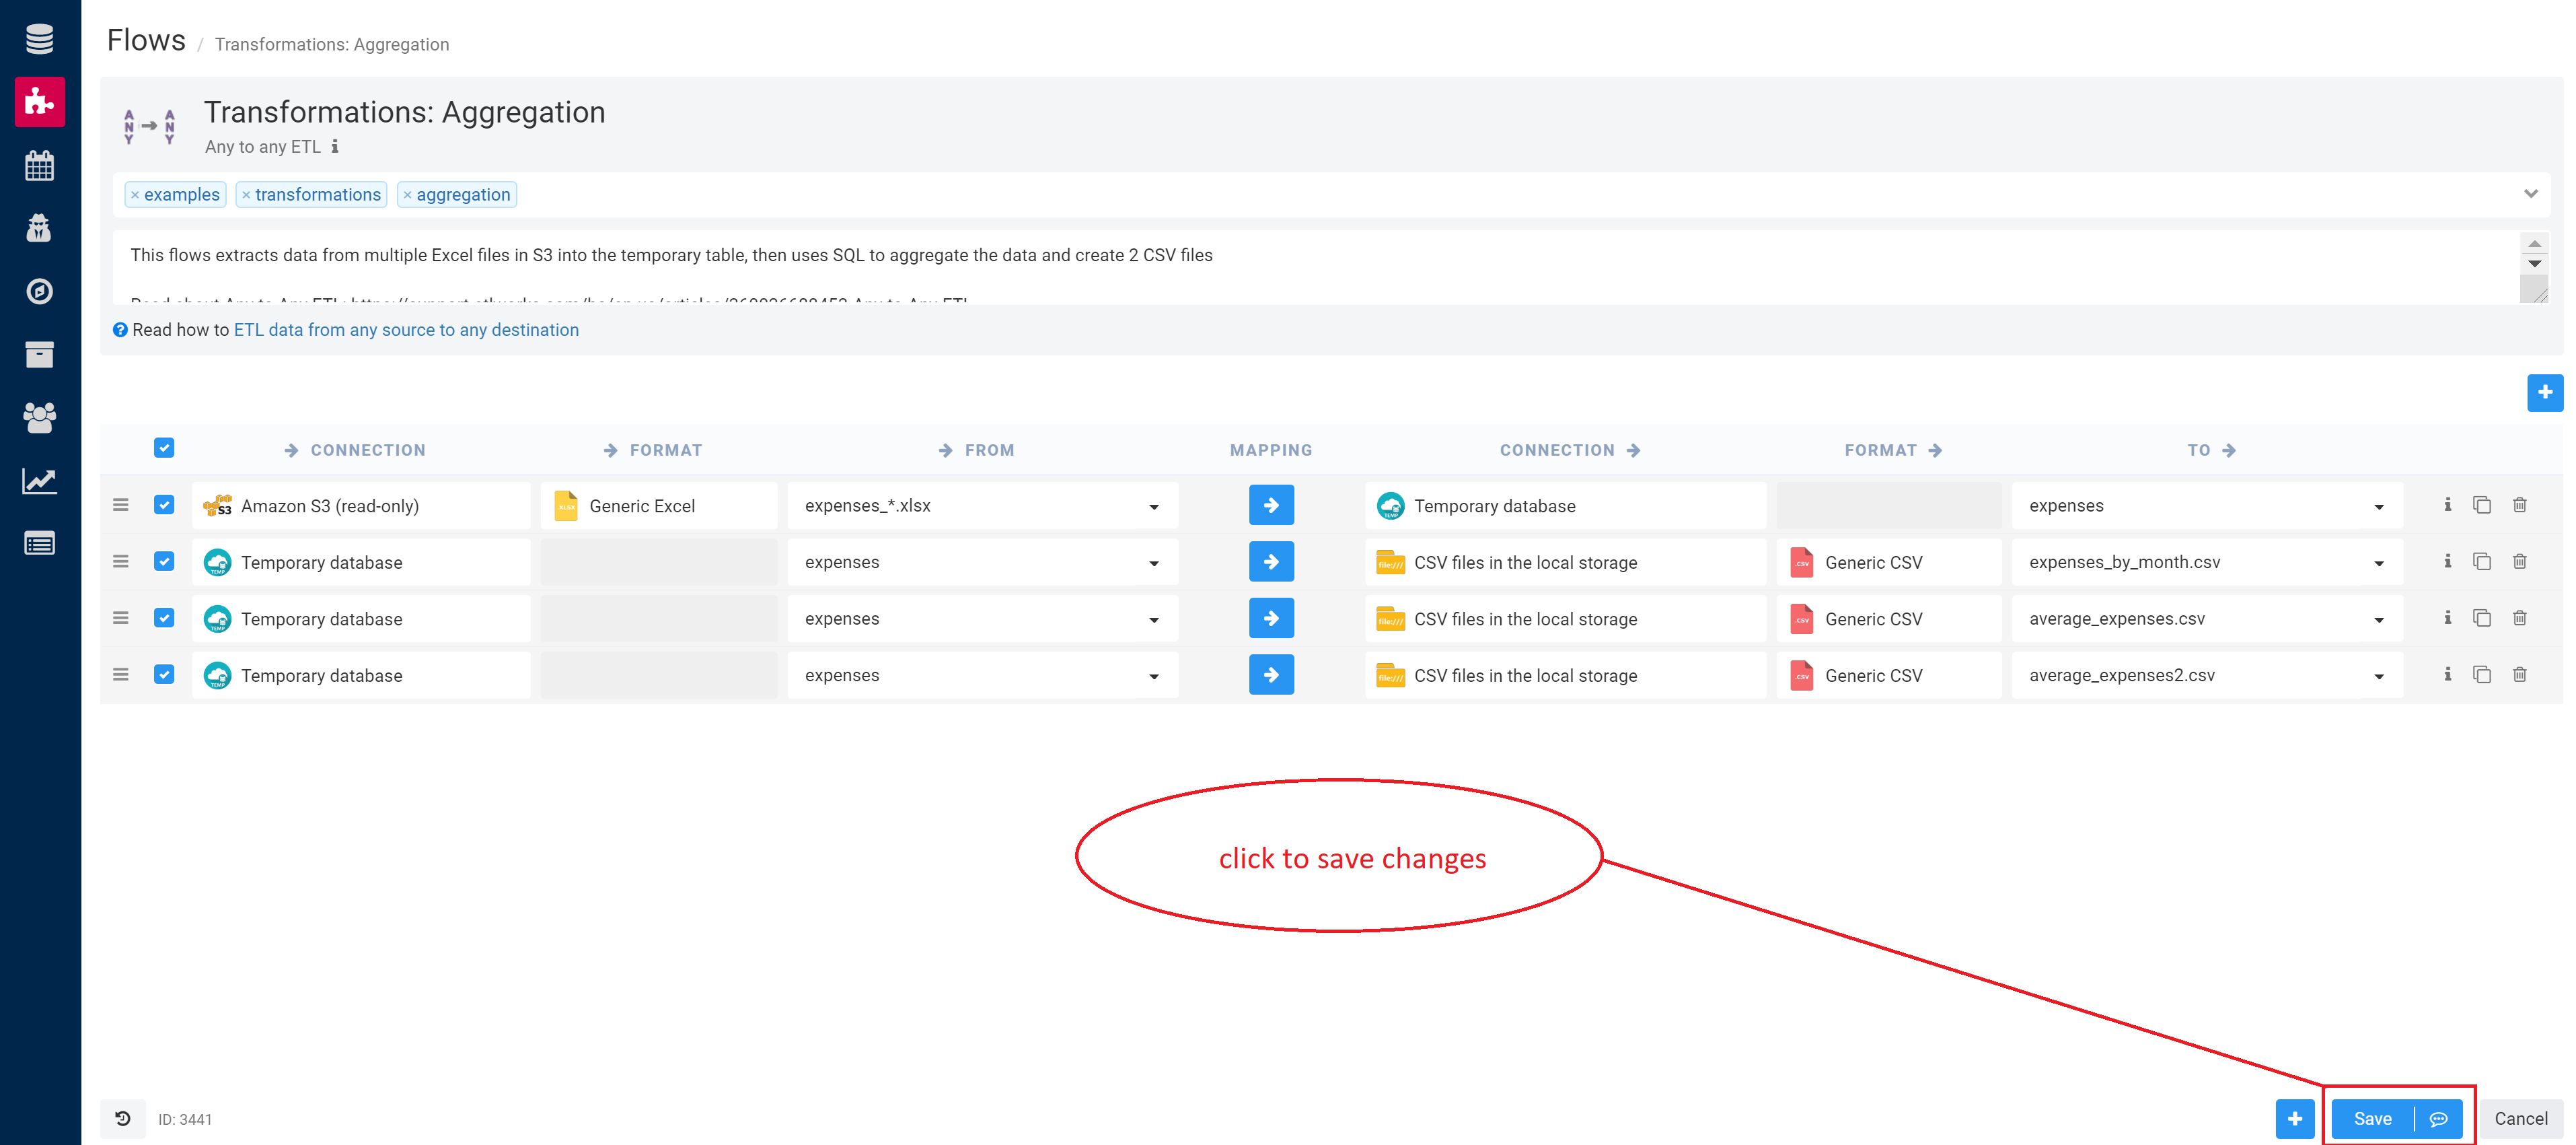Screen dimensions: 2576x1145
Task: Uncheck the last transformation row checkbox
Action: click(x=164, y=674)
